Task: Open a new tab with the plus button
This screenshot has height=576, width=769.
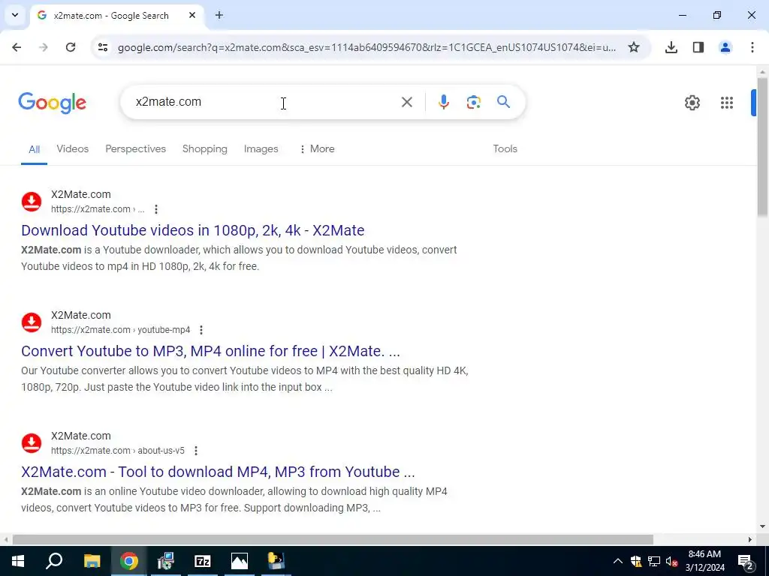Action: pos(219,15)
